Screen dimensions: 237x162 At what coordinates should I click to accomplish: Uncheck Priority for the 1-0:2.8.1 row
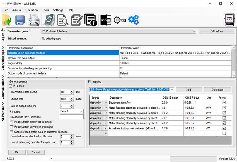[224, 118]
